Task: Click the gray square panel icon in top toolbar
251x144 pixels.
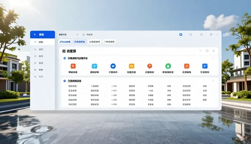Action: (202, 34)
